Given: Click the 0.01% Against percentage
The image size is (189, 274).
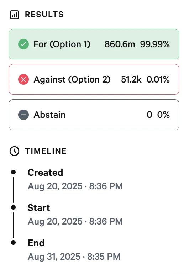Looking at the screenshot, I should pyautogui.click(x=158, y=79).
